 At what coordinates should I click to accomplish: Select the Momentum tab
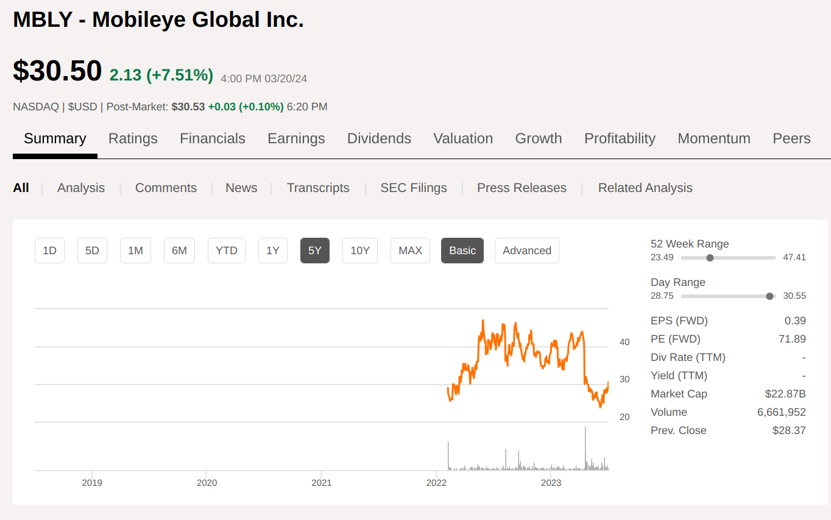713,139
